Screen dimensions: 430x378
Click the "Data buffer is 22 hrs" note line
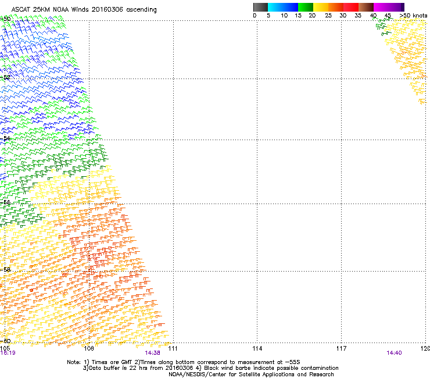pyautogui.click(x=210, y=368)
